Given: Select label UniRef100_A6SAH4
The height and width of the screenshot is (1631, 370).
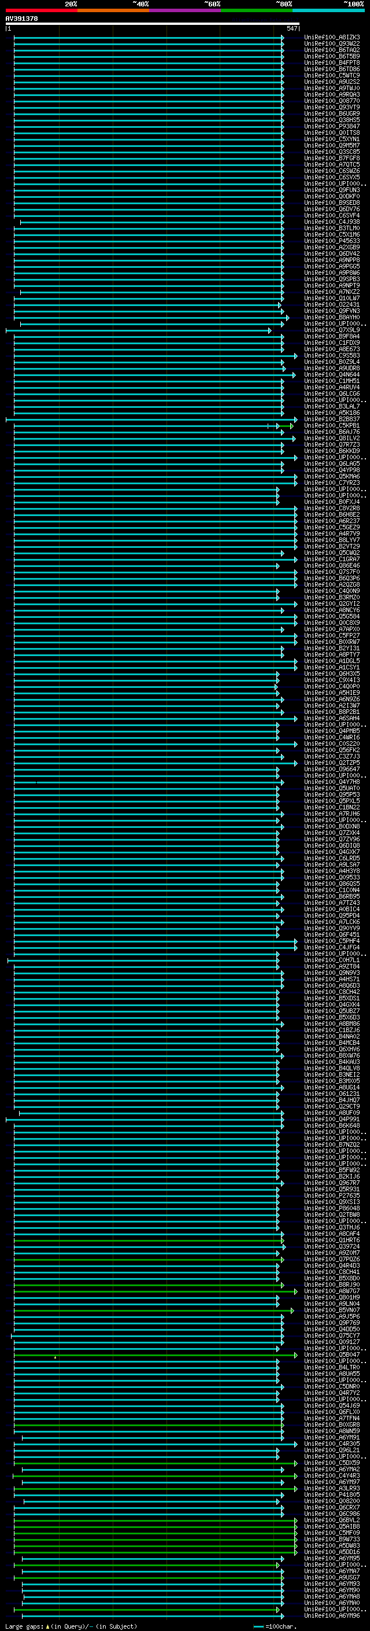Looking at the screenshot, I should [x=332, y=718].
